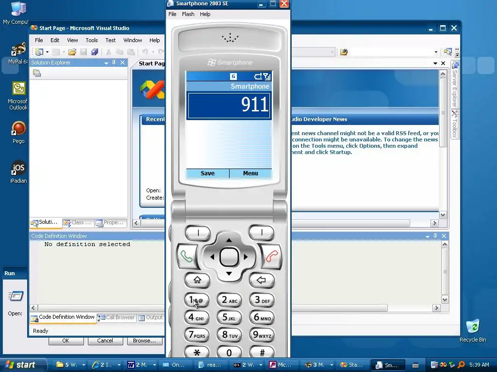
Task: Switch to the Class View tab
Action: (x=77, y=223)
